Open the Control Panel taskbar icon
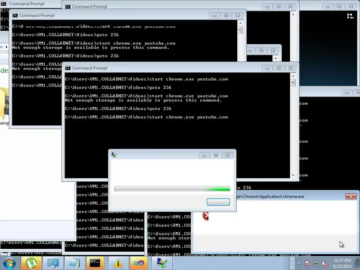 53,263
